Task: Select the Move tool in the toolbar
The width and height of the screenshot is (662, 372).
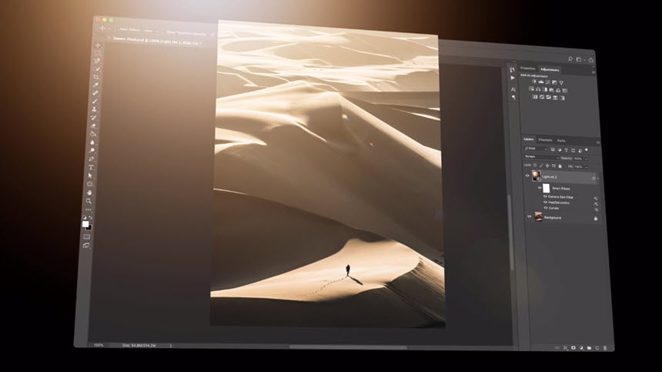Action: click(x=98, y=45)
